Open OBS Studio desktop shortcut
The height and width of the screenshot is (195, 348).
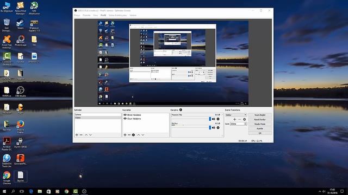21,92
